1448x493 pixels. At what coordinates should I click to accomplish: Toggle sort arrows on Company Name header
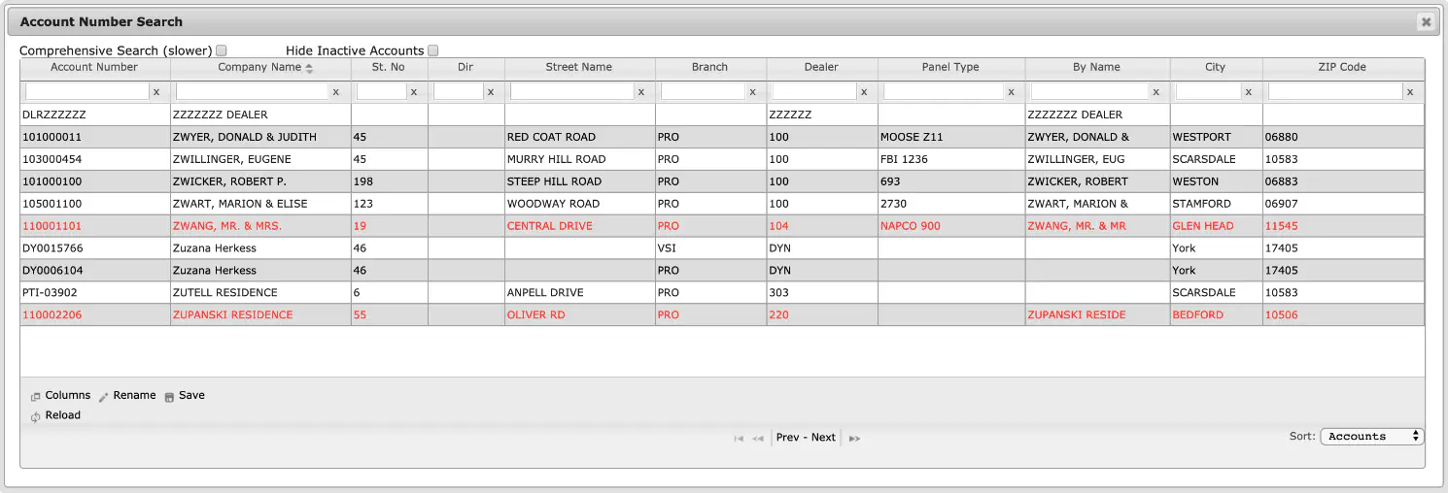point(309,68)
